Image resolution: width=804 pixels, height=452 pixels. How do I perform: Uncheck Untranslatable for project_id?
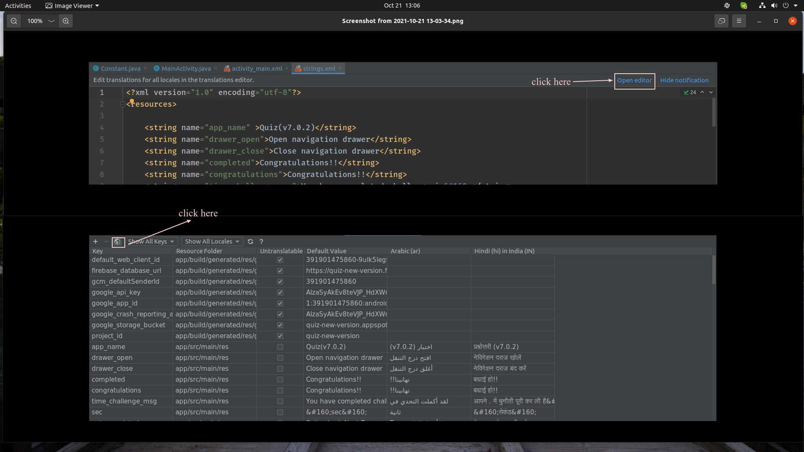(280, 336)
